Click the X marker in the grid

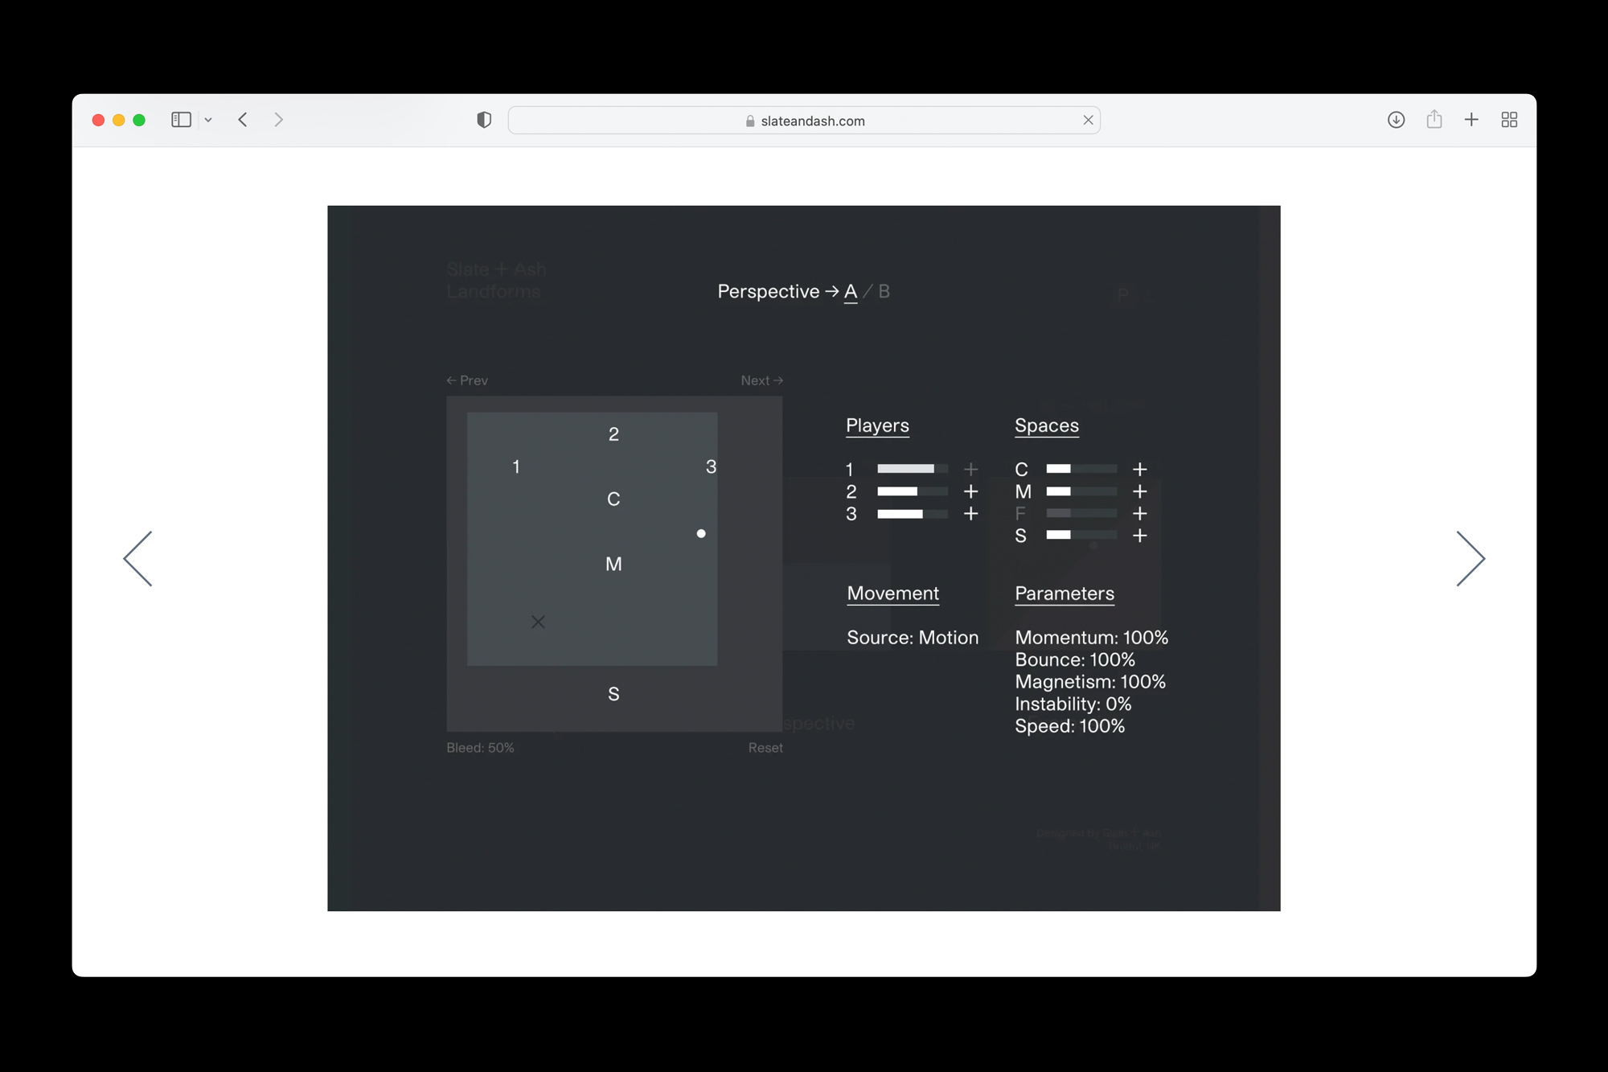click(538, 622)
